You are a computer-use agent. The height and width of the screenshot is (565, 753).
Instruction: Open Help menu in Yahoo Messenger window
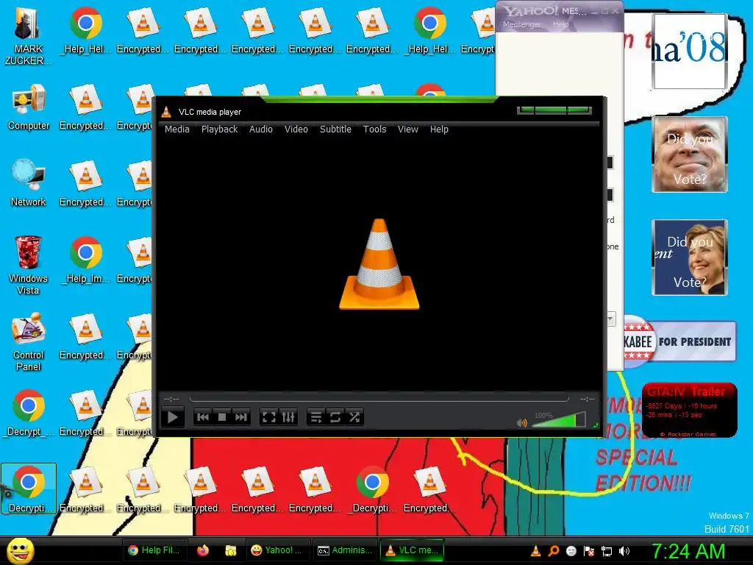click(x=560, y=24)
